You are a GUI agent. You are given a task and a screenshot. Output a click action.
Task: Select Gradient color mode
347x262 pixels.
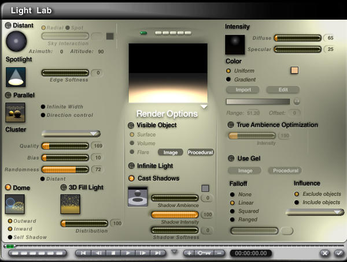228,79
